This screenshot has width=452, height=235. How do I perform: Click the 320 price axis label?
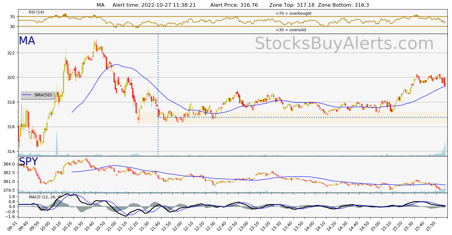point(11,77)
